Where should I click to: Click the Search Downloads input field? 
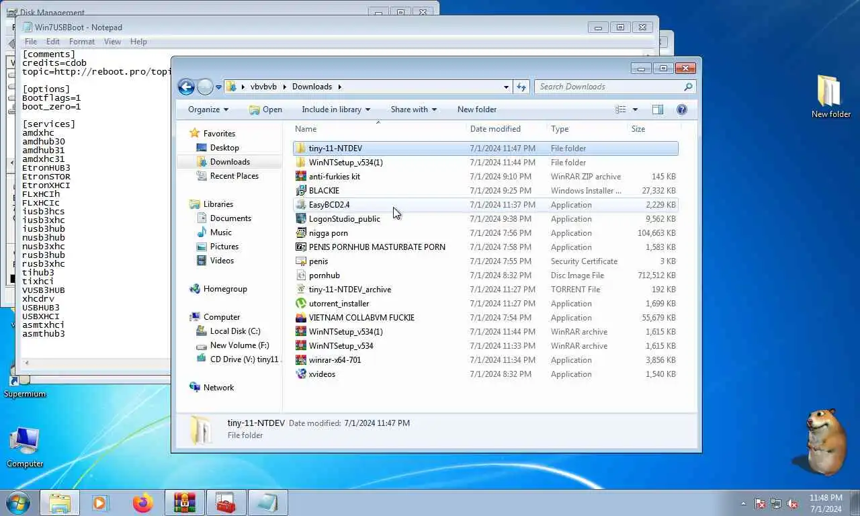pyautogui.click(x=615, y=87)
